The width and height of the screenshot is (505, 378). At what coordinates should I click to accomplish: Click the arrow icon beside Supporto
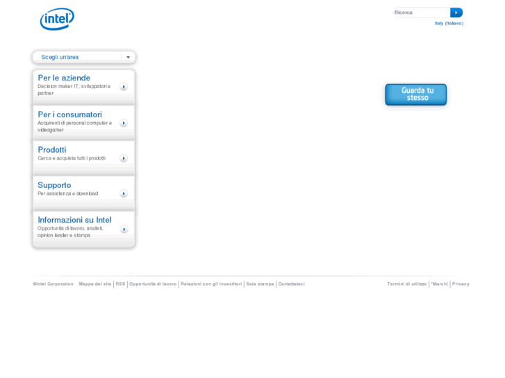pos(124,194)
